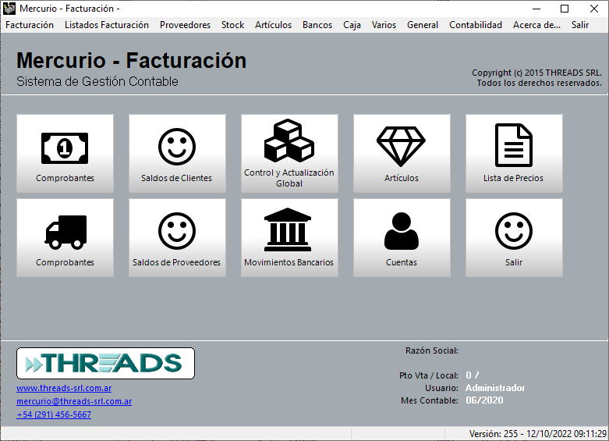Click the Salir smiley tile
The width and height of the screenshot is (609, 441).
click(514, 237)
